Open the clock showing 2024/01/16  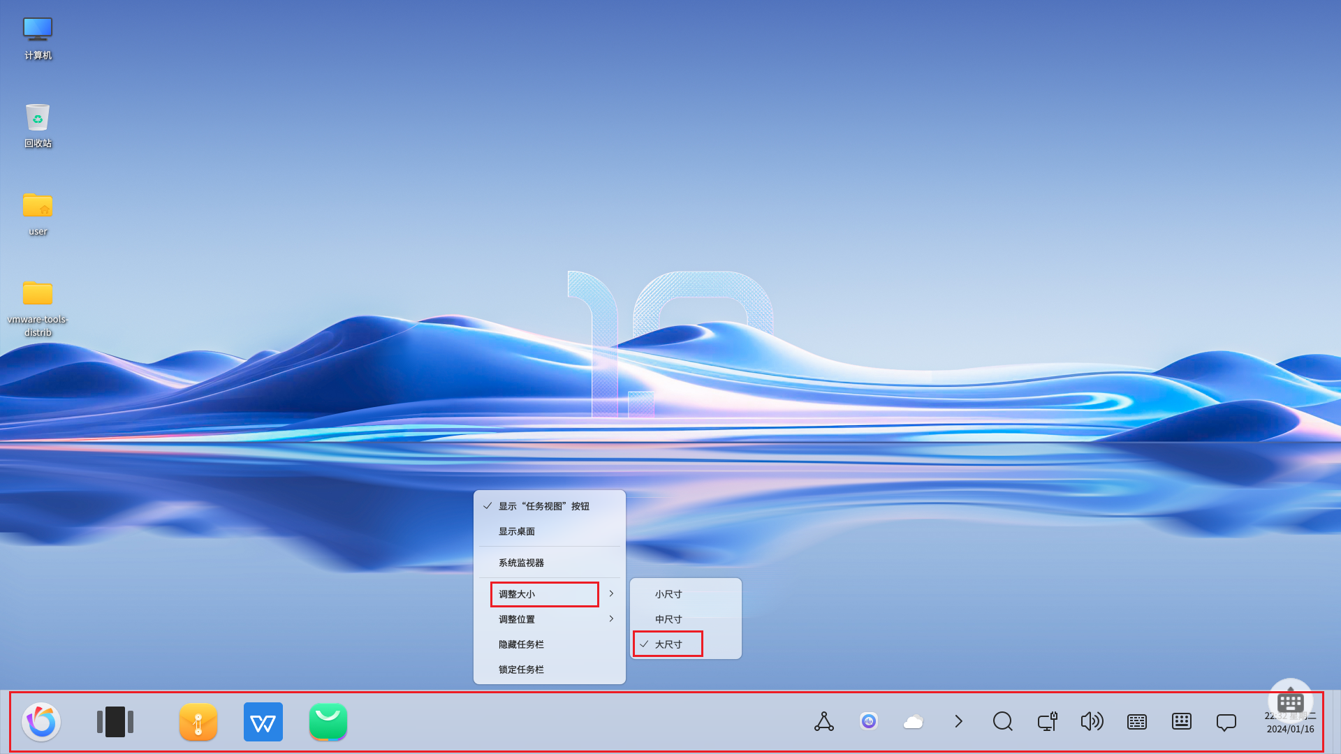[1290, 722]
